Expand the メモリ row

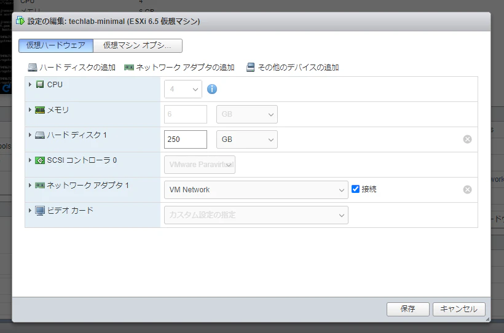[30, 110]
